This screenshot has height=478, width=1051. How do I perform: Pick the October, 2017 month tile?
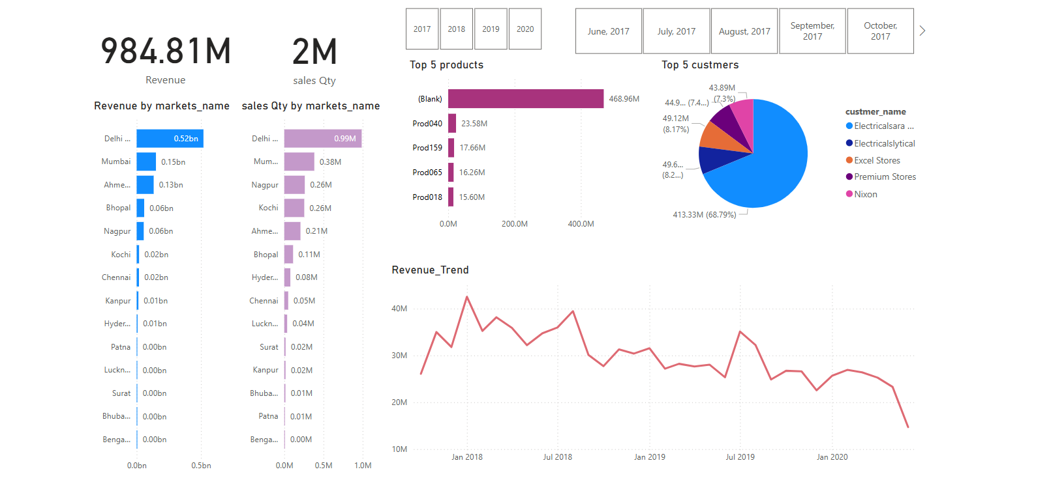click(881, 31)
